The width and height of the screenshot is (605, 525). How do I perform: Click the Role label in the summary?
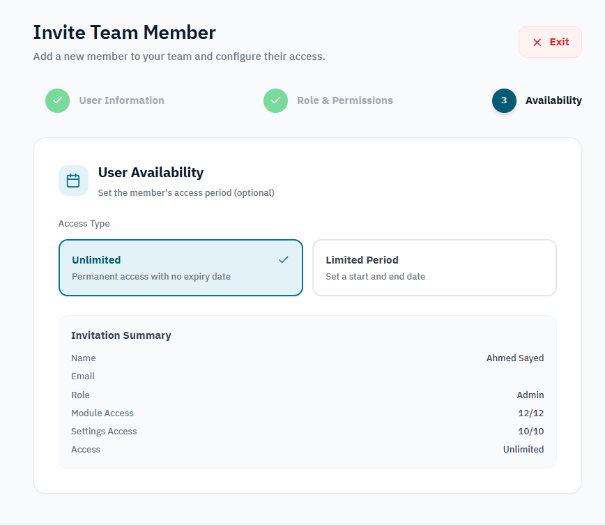tap(80, 395)
